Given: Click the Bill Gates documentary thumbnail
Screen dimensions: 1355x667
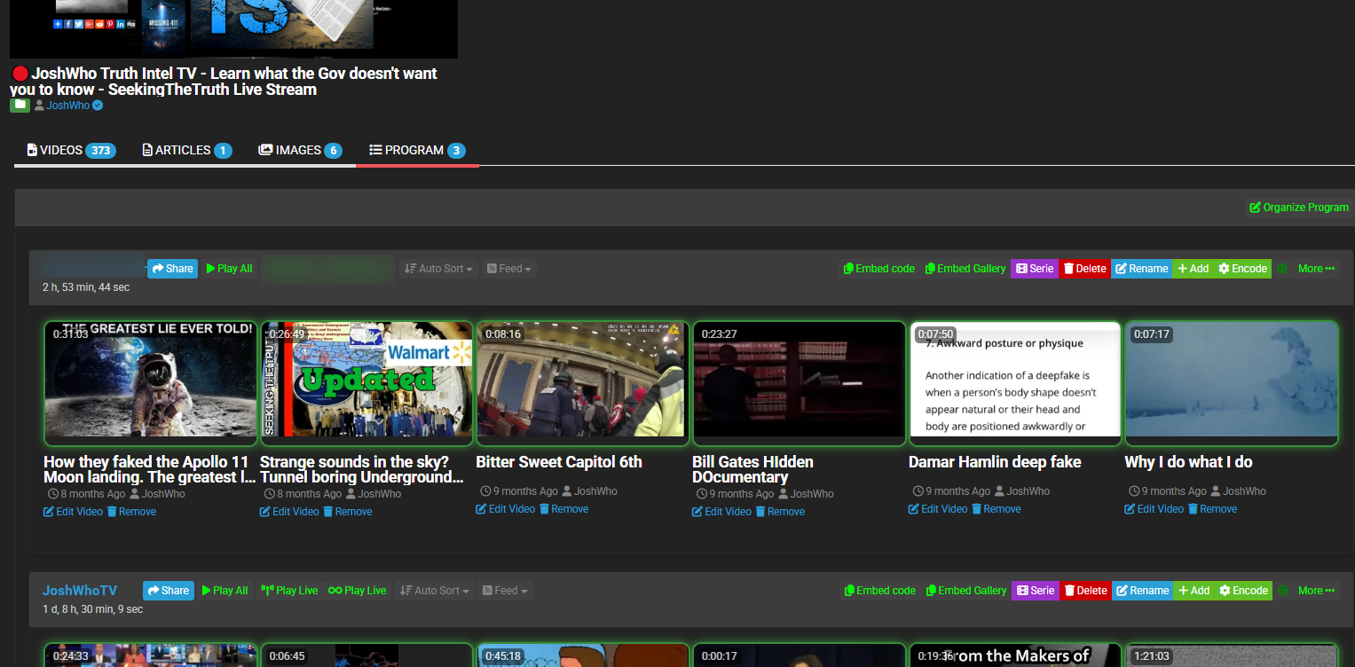Looking at the screenshot, I should pyautogui.click(x=798, y=379).
